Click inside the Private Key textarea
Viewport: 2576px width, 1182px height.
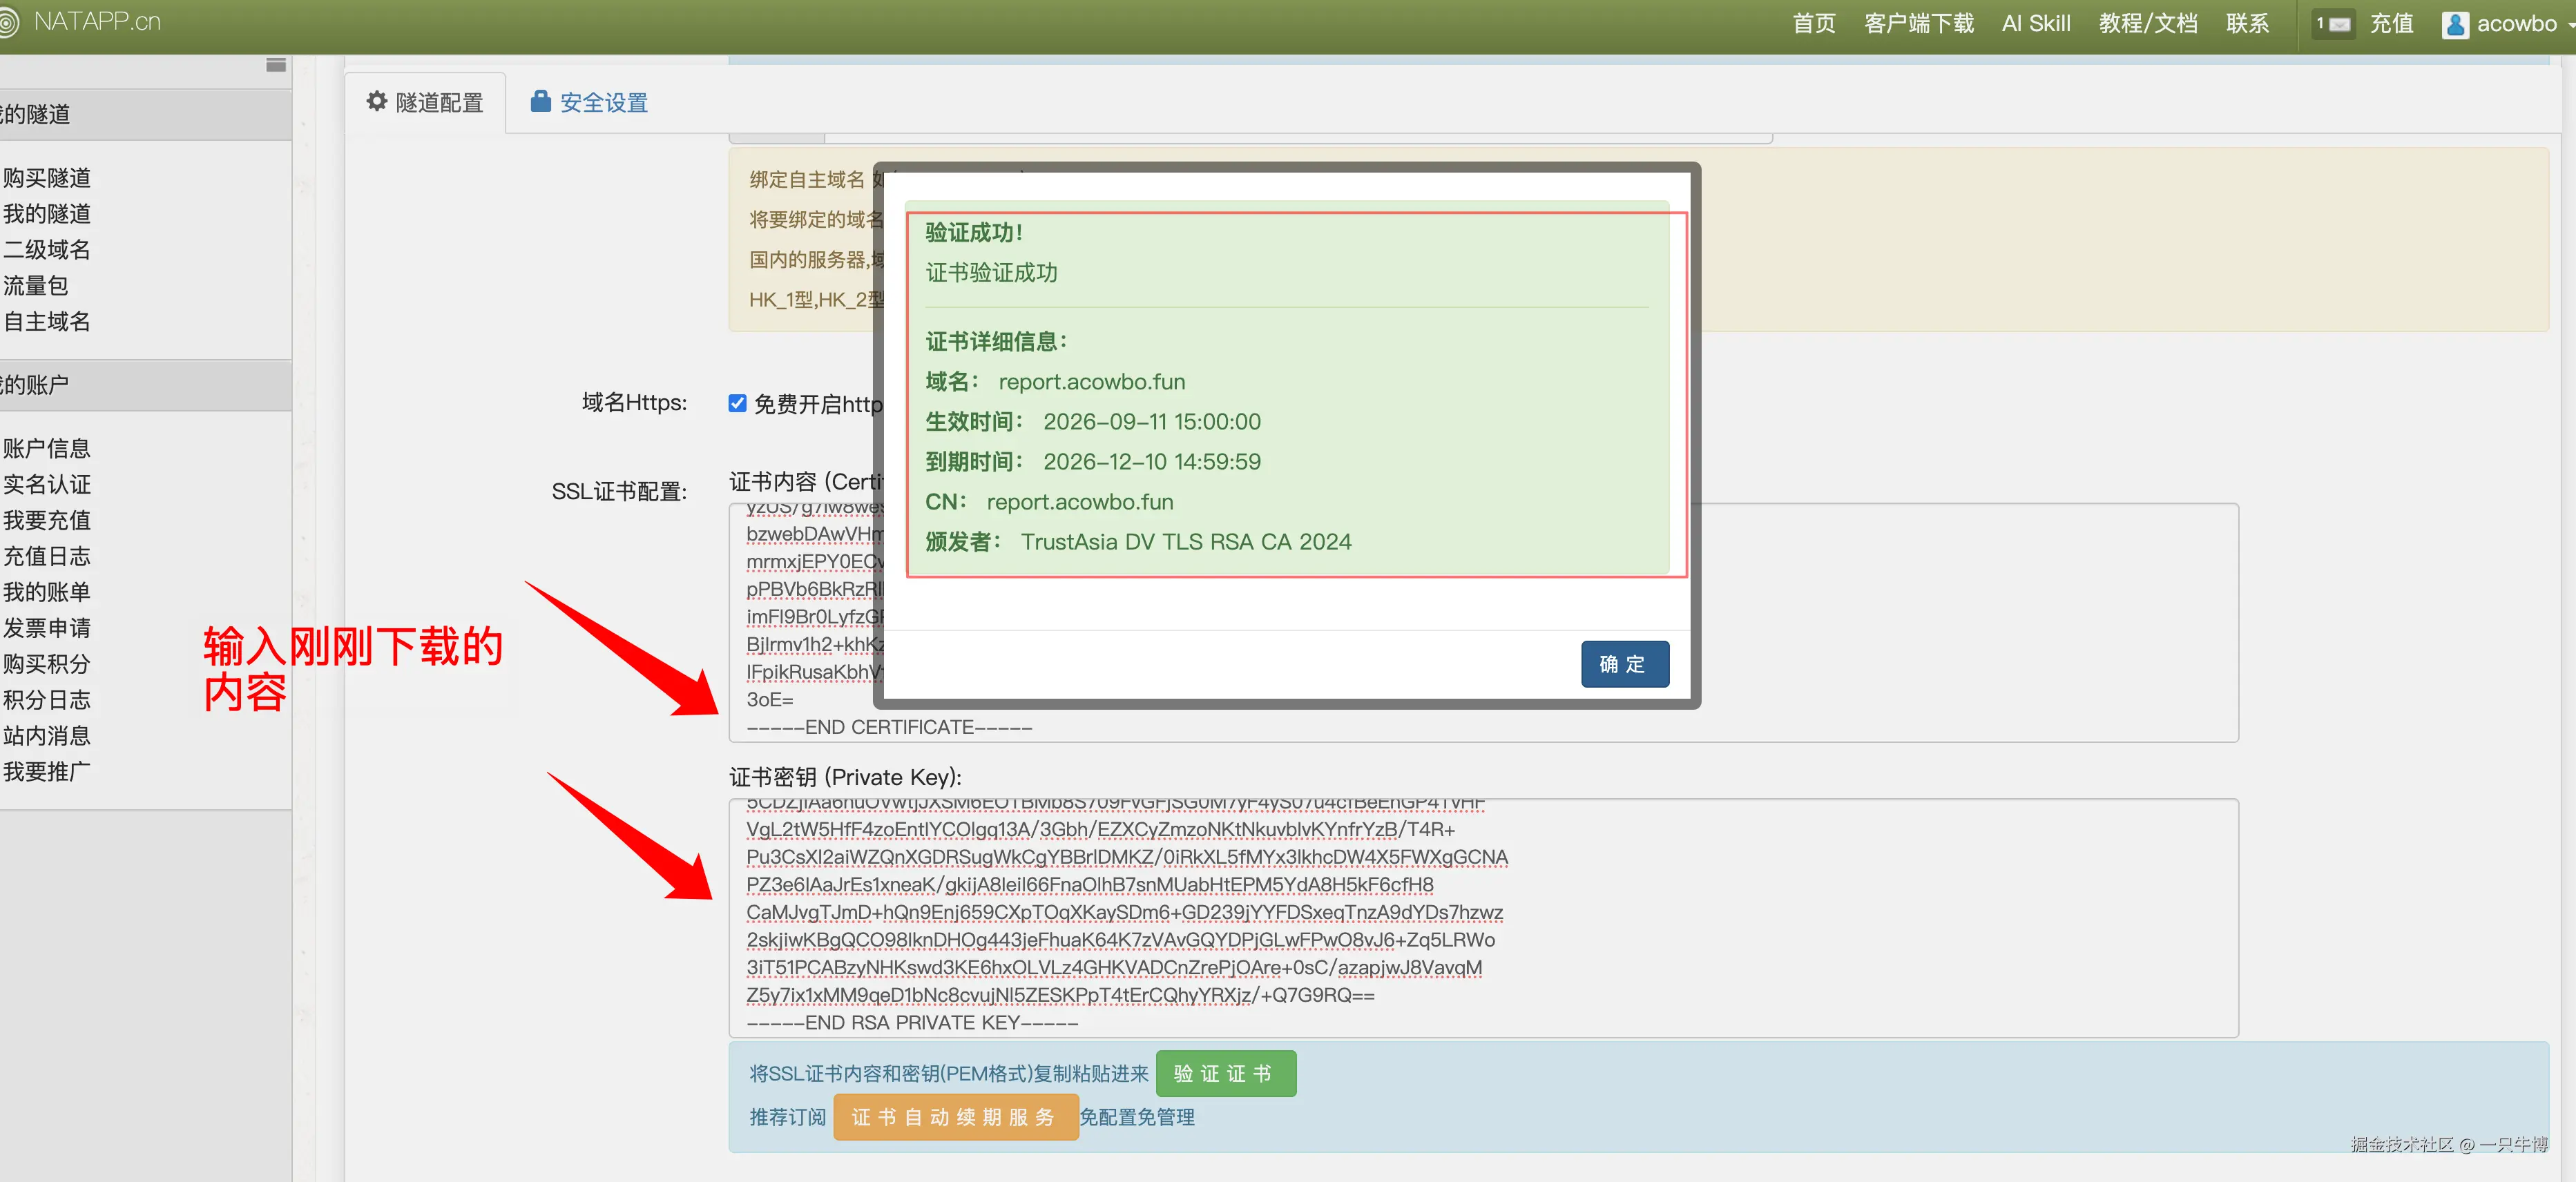point(1483,918)
